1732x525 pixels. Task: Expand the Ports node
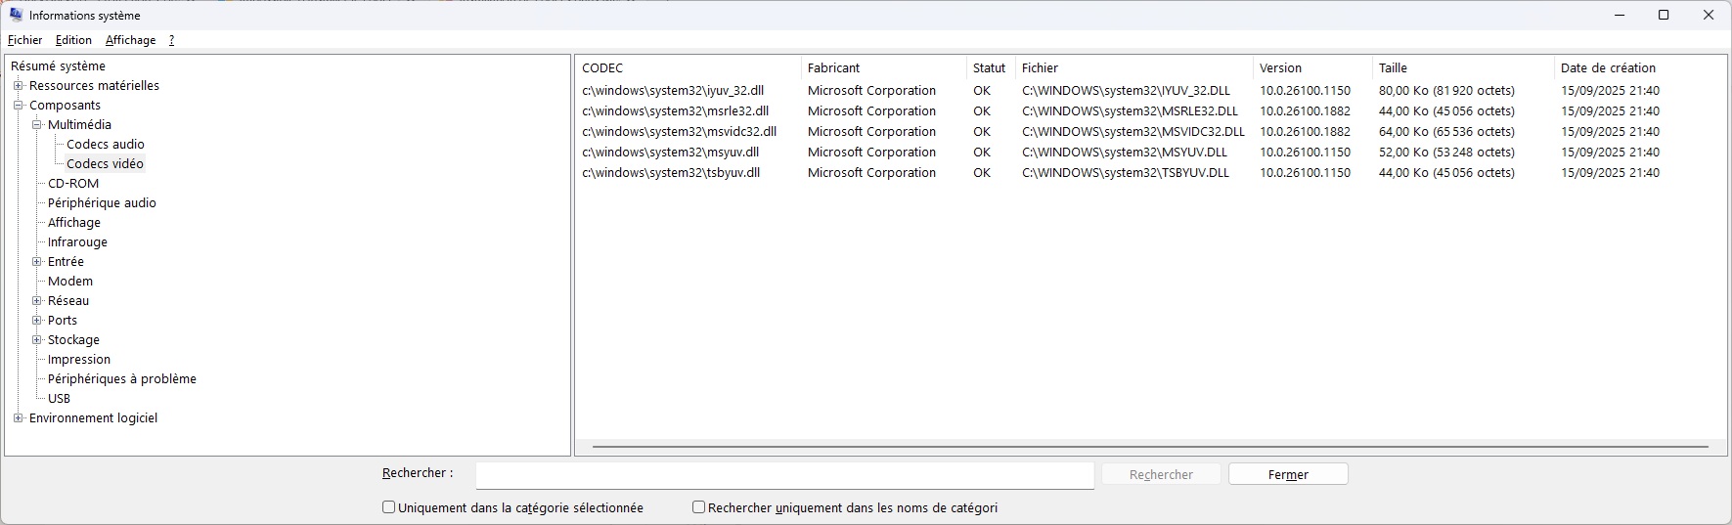pos(37,320)
